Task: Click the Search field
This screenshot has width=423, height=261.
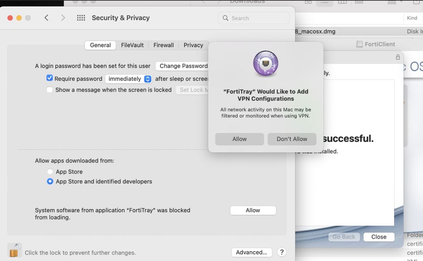Action: coord(258,18)
